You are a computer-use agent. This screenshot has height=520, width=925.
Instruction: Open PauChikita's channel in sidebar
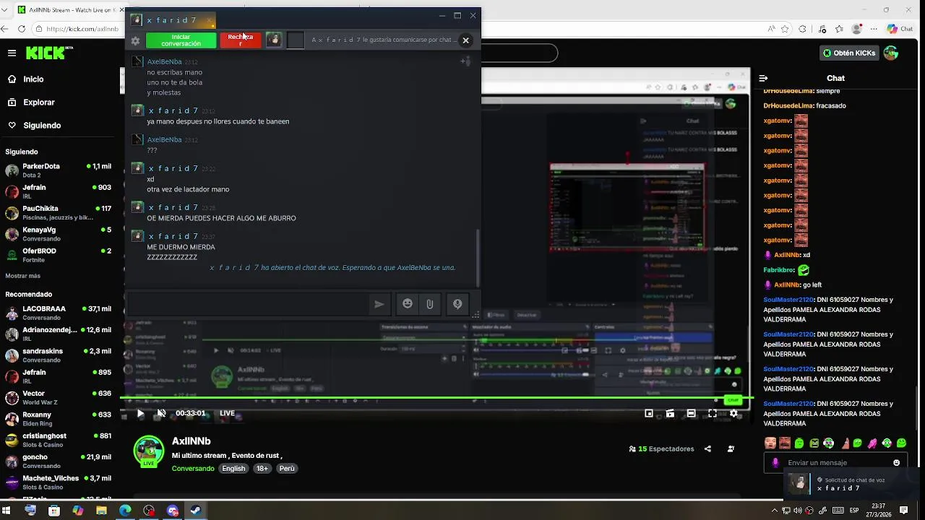[x=59, y=213]
